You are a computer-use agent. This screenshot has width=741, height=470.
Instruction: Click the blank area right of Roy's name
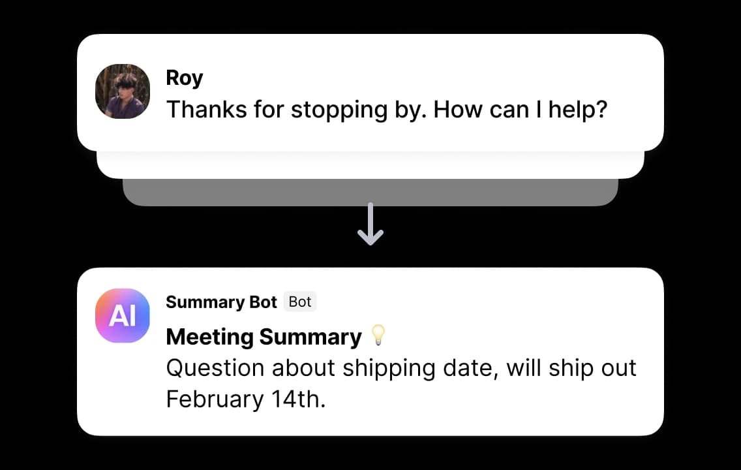tap(424, 78)
